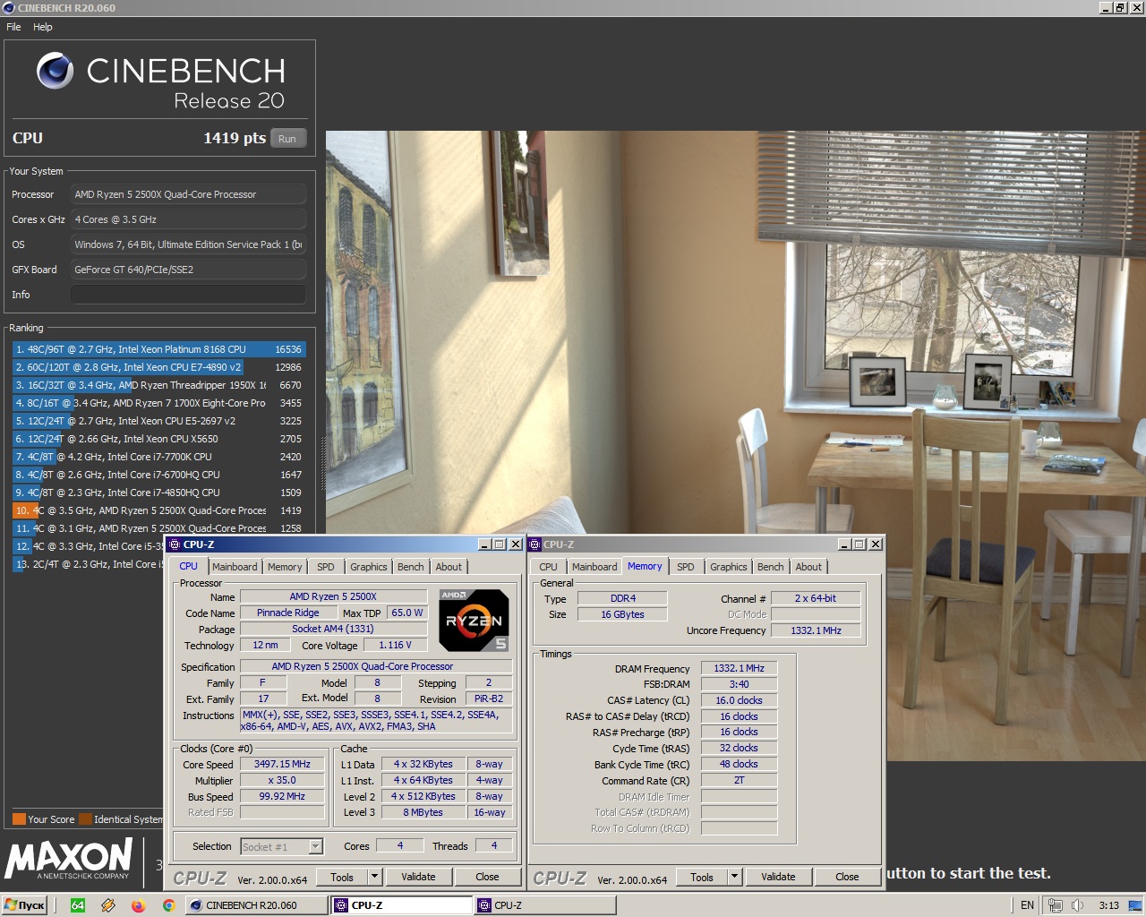Screen dimensions: 1146x917
Task: Open the File menu in Cinebench
Action: (x=13, y=27)
